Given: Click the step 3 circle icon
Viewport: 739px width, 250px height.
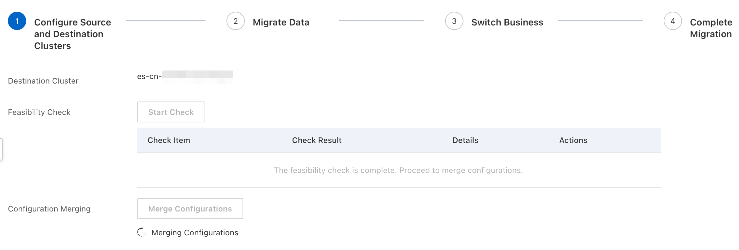Looking at the screenshot, I should (x=454, y=21).
